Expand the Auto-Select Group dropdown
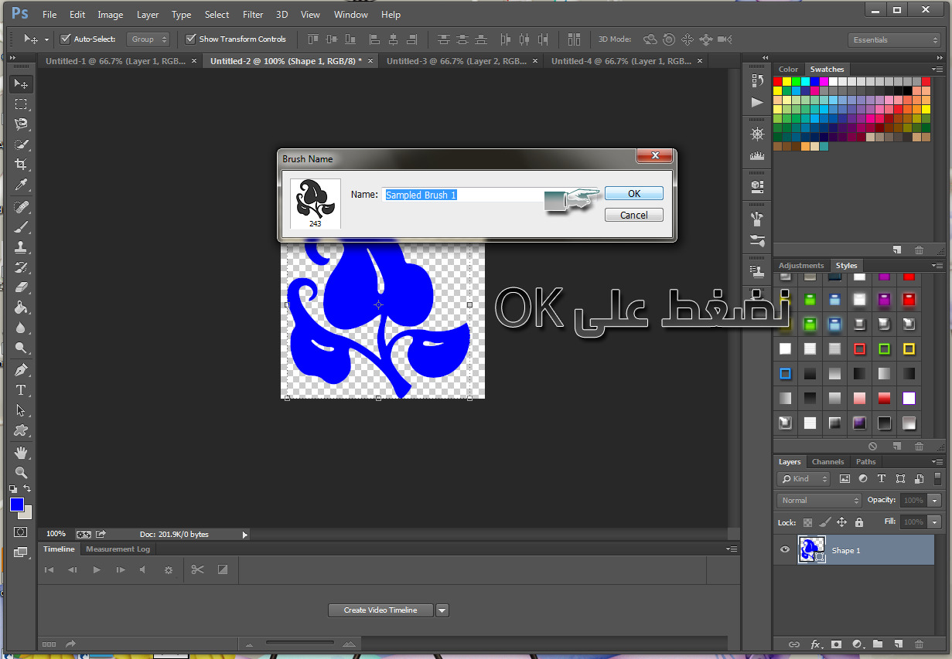 [x=148, y=39]
